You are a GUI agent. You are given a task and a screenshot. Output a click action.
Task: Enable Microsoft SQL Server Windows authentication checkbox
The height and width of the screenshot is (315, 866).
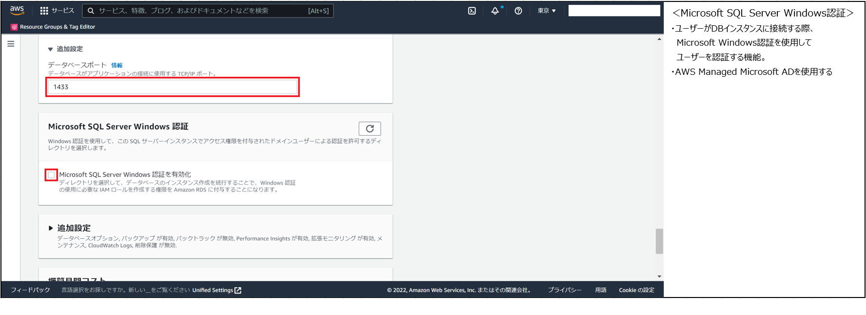(51, 175)
